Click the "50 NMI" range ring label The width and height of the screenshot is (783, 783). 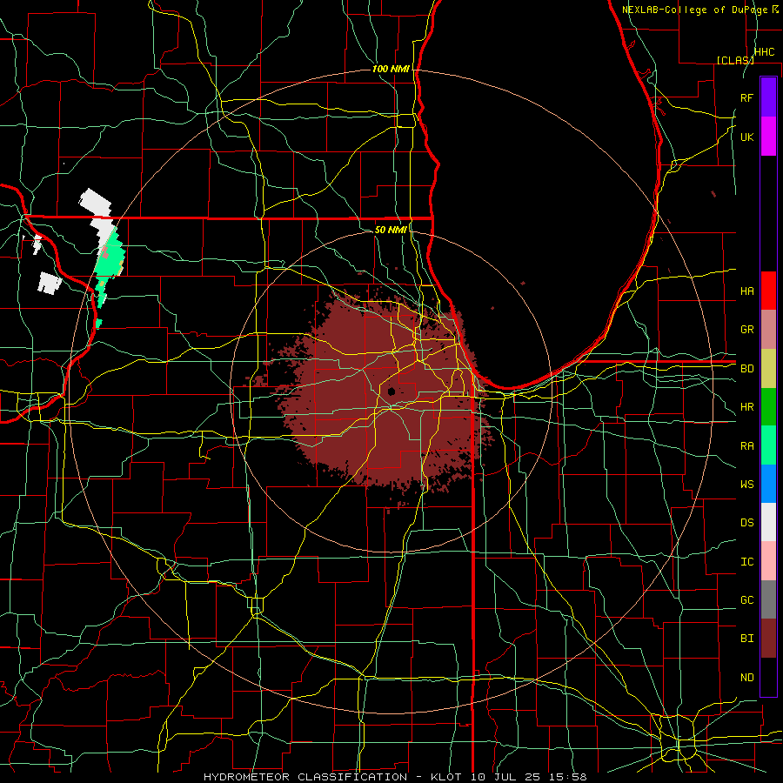[x=391, y=230]
